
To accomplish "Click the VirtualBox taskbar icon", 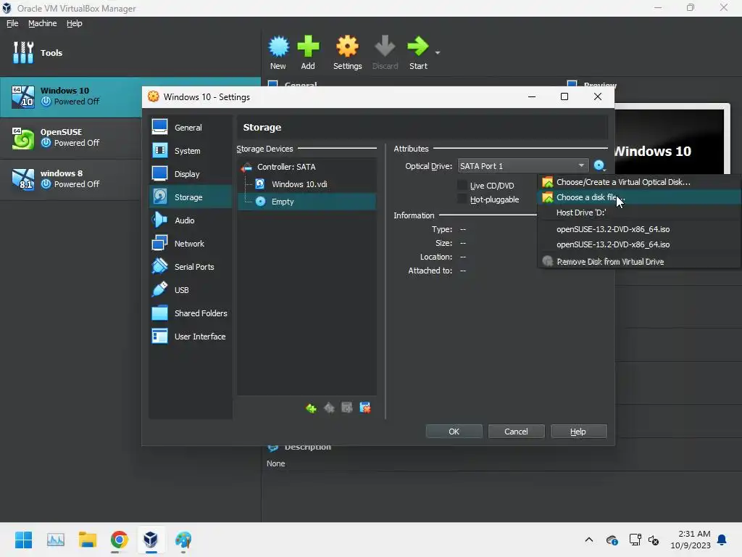I will pyautogui.click(x=151, y=540).
